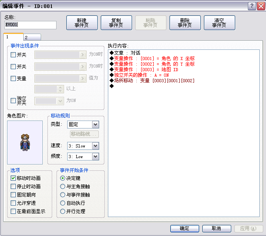Uncheck the 移动时动画 option

point(13,178)
